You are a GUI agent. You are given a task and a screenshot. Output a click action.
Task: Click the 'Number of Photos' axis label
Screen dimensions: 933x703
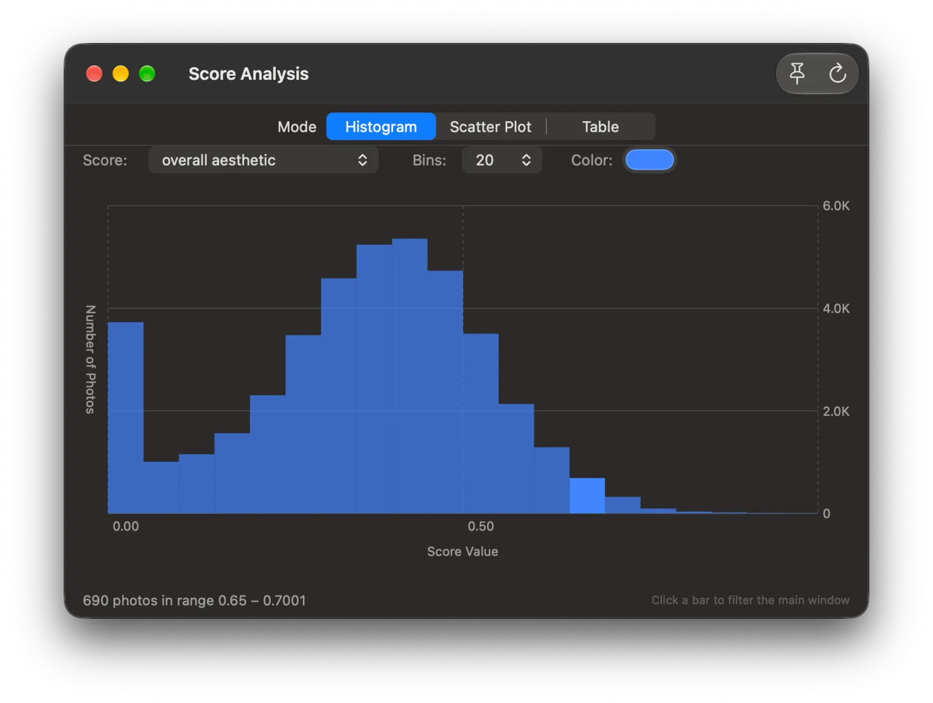(x=90, y=359)
